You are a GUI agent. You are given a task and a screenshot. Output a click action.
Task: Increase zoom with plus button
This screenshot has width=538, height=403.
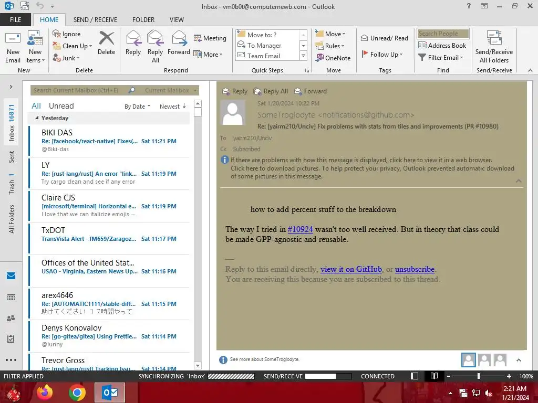(x=509, y=376)
